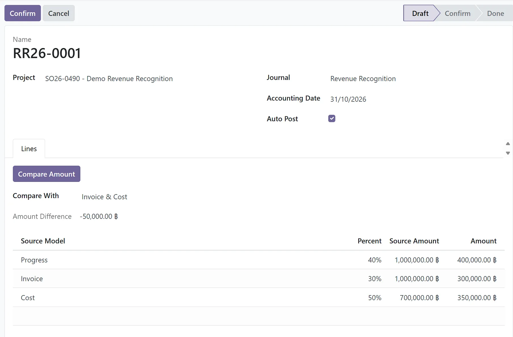
Task: Select the Draft status stage
Action: (420, 13)
